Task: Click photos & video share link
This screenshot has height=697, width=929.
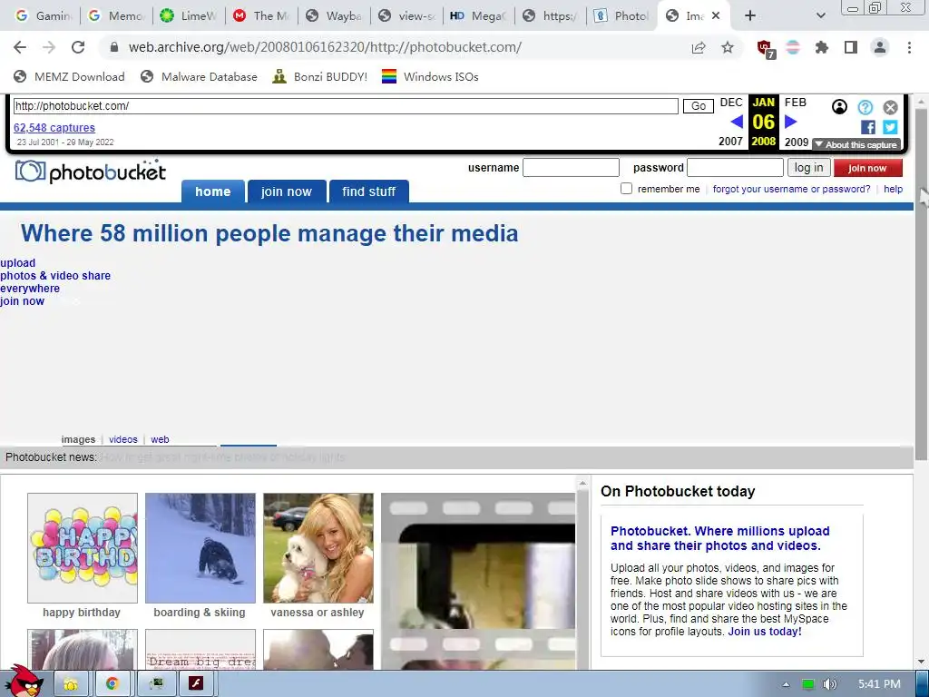Action: [x=55, y=276]
